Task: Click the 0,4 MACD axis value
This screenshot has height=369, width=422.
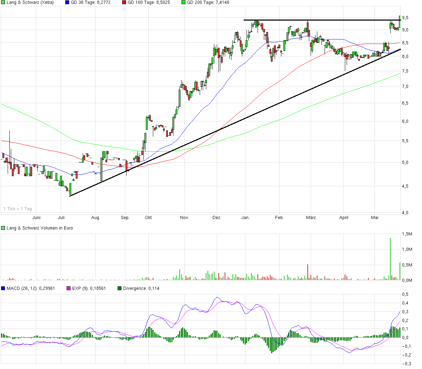Action: (x=405, y=303)
